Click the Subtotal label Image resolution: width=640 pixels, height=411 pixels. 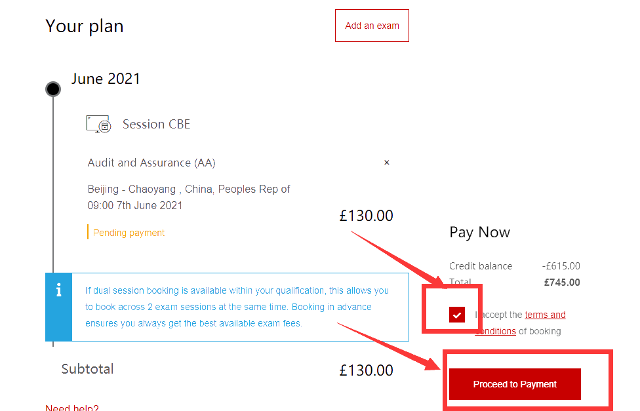[87, 369]
